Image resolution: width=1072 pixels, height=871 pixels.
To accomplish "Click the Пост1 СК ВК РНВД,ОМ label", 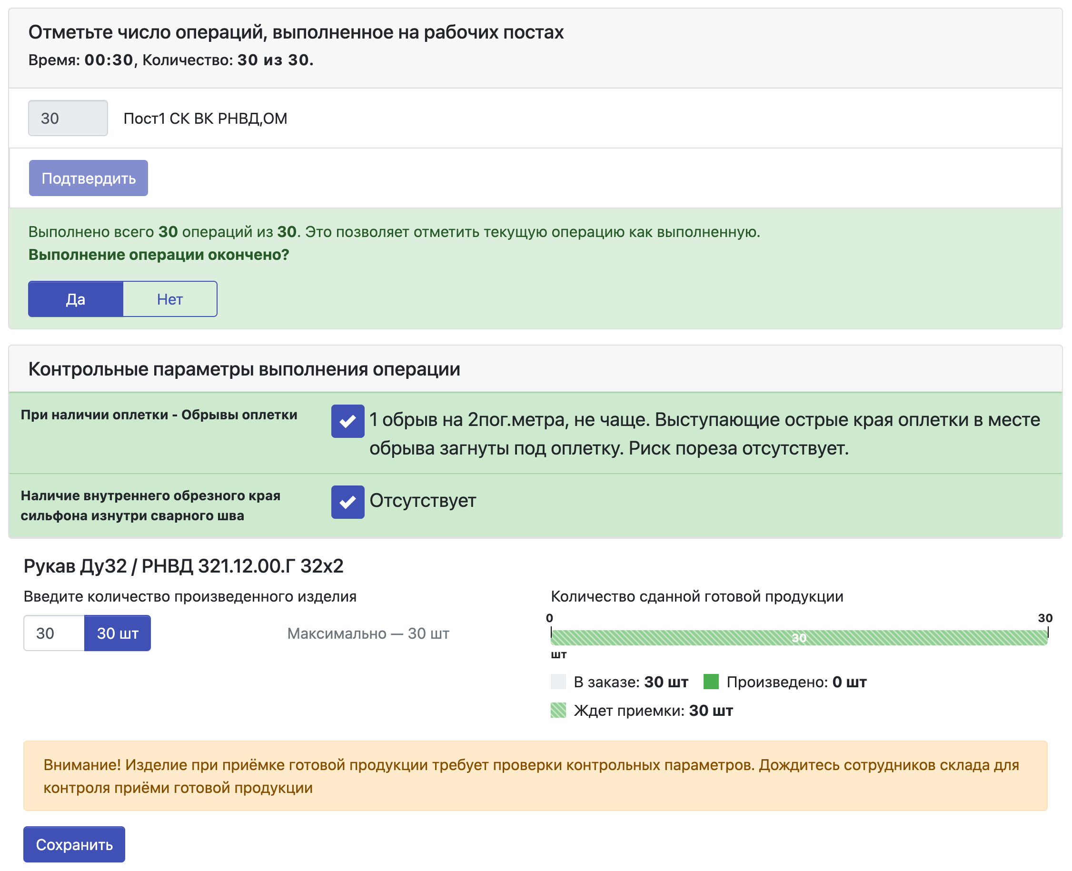I will pyautogui.click(x=205, y=119).
